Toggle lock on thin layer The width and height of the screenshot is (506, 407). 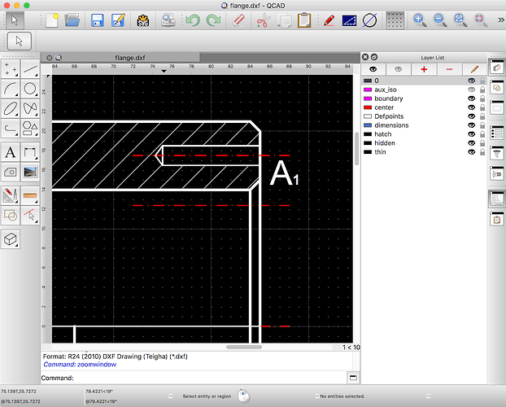pos(482,152)
